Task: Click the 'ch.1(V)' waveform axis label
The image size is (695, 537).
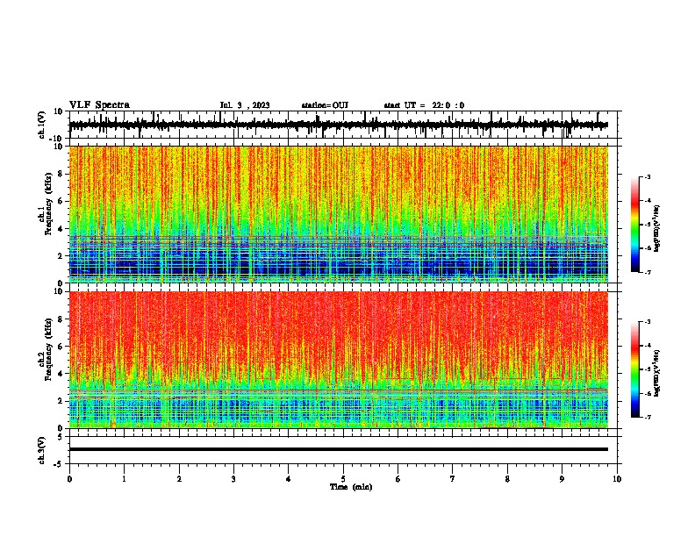Action: tap(42, 125)
